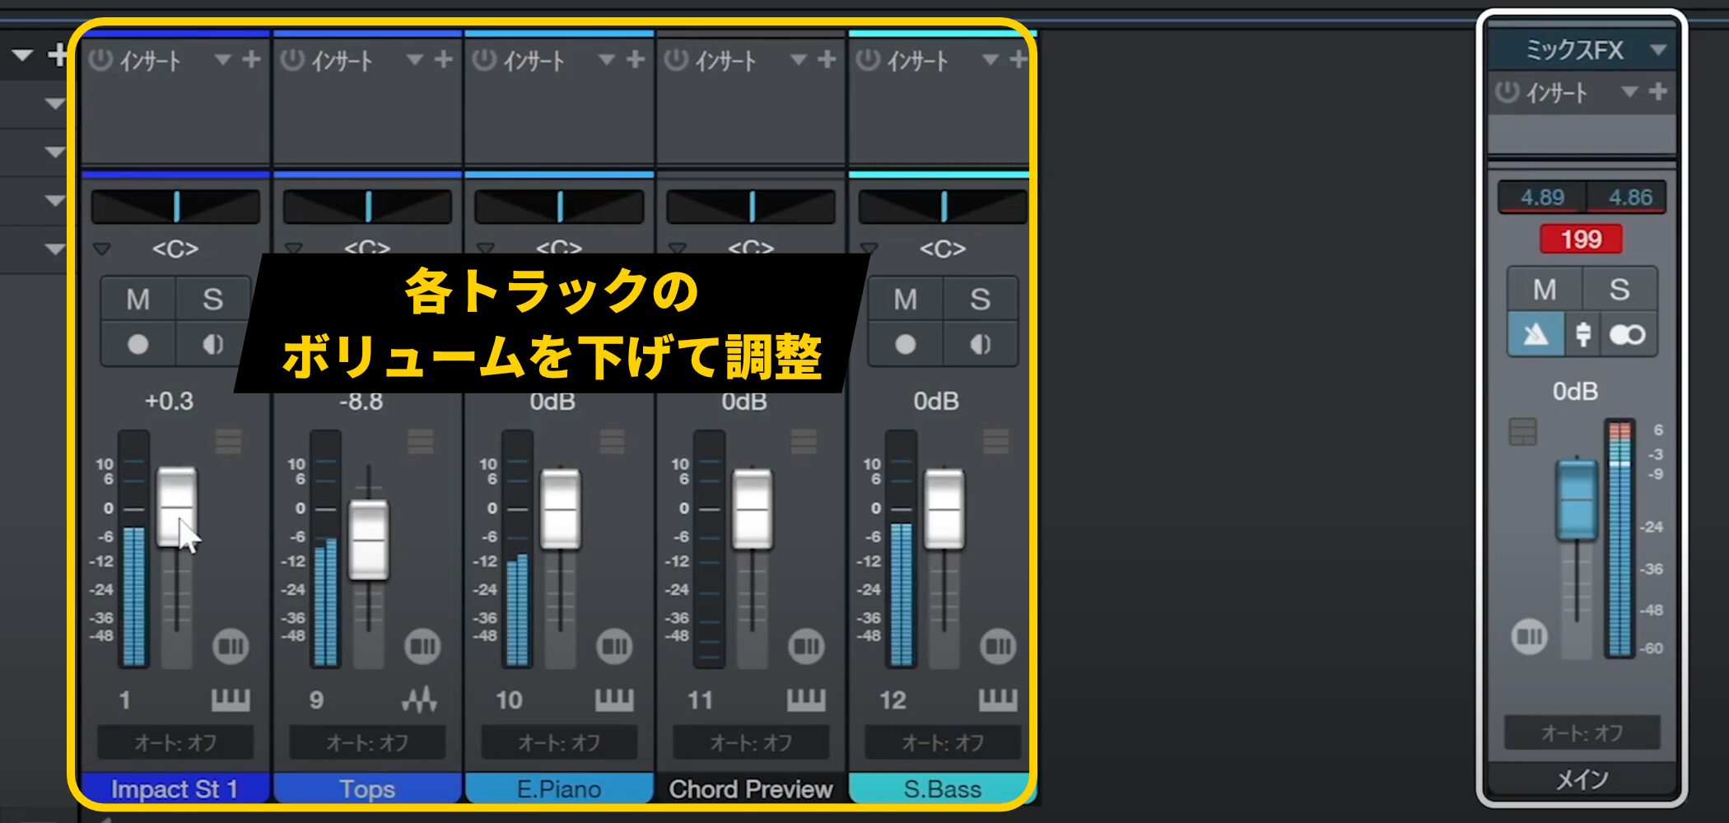This screenshot has height=823, width=1729.
Task: Select the Chord Preview channel label
Action: (750, 789)
